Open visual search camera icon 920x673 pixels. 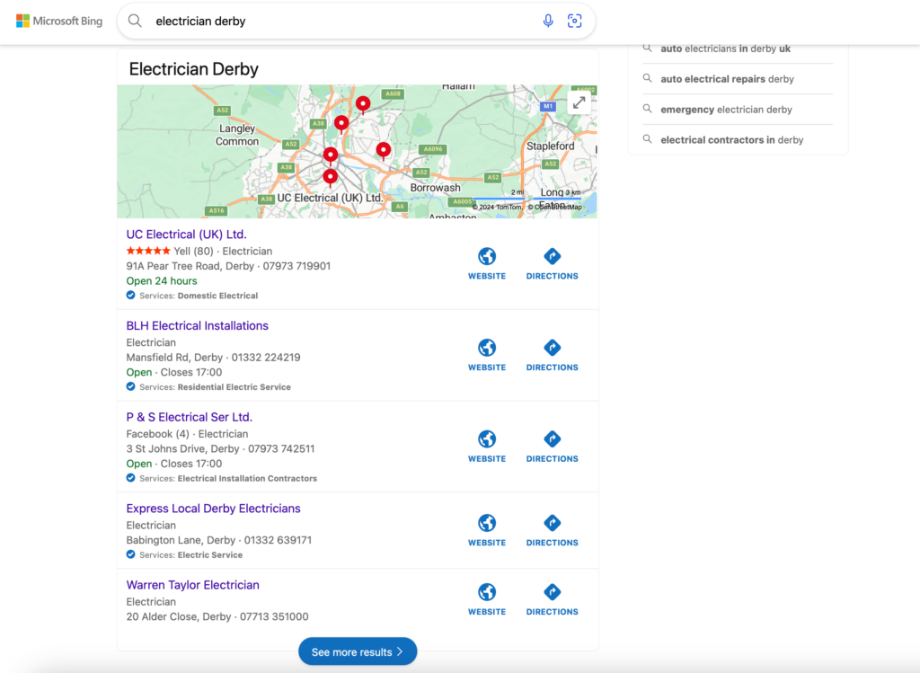[x=574, y=22]
